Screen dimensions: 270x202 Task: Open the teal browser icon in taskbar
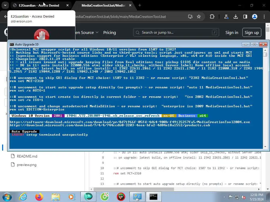click(x=88, y=197)
